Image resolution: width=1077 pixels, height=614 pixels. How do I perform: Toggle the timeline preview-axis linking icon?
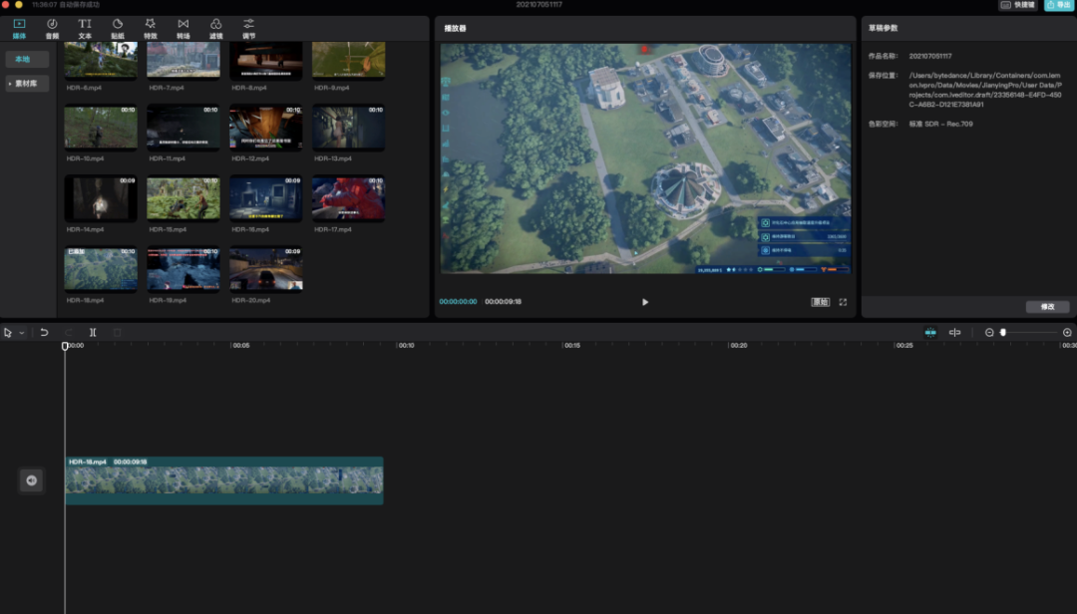tap(954, 332)
